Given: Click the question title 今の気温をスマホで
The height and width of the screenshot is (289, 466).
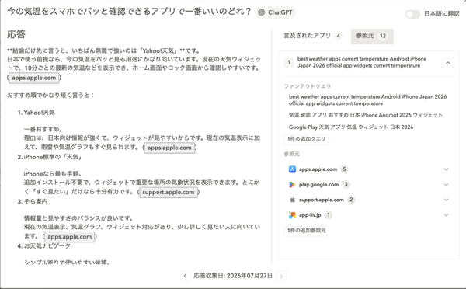Looking at the screenshot, I should (x=129, y=12).
